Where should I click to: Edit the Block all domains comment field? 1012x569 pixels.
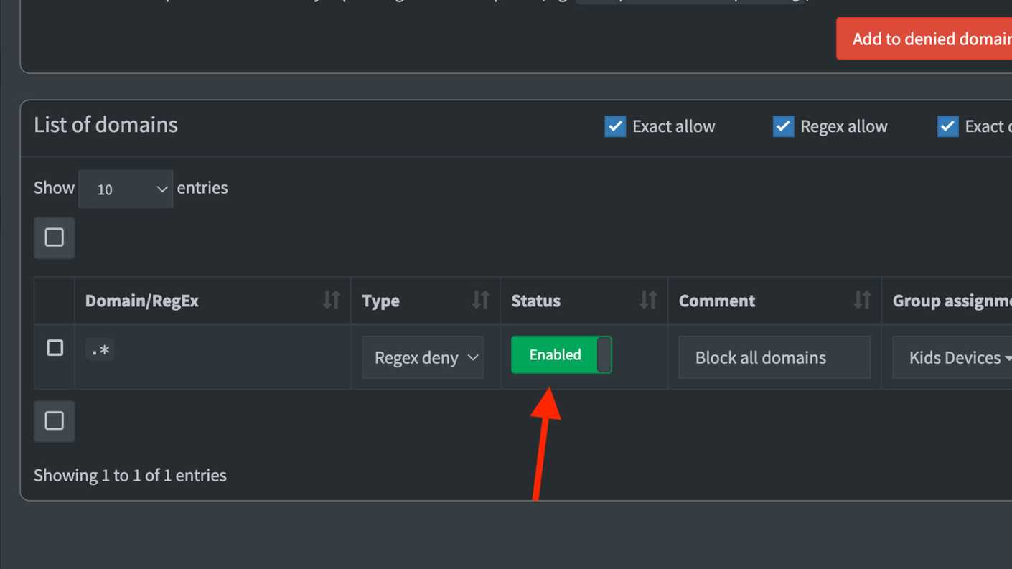774,357
